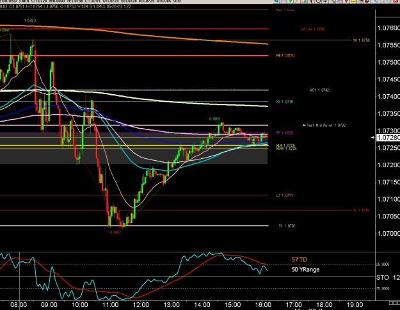Select the 1.0750 price axis label
Viewport: 400px width, 310px height.
click(x=388, y=62)
